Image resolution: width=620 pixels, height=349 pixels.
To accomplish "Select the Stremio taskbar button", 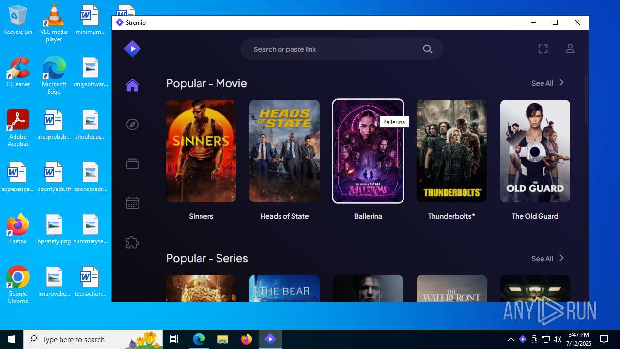I will [x=270, y=339].
